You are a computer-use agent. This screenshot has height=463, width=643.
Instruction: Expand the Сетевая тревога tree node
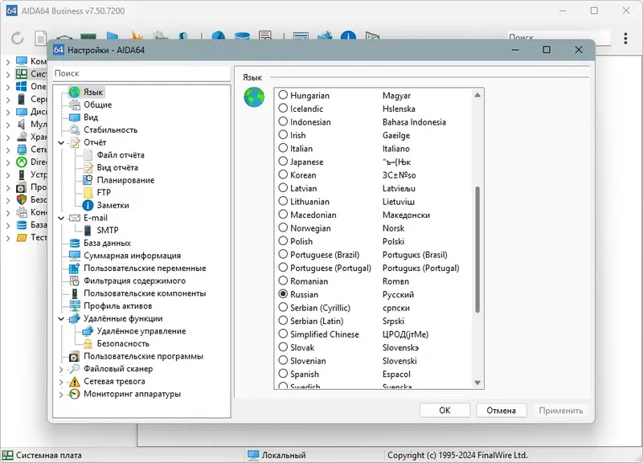[61, 382]
